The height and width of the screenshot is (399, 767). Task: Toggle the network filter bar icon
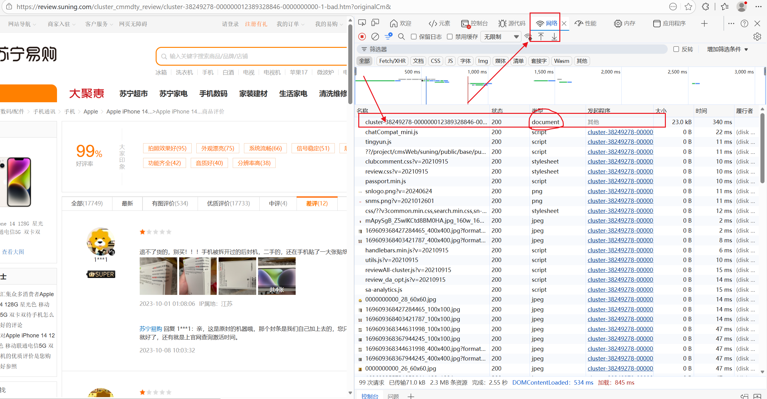click(x=388, y=37)
